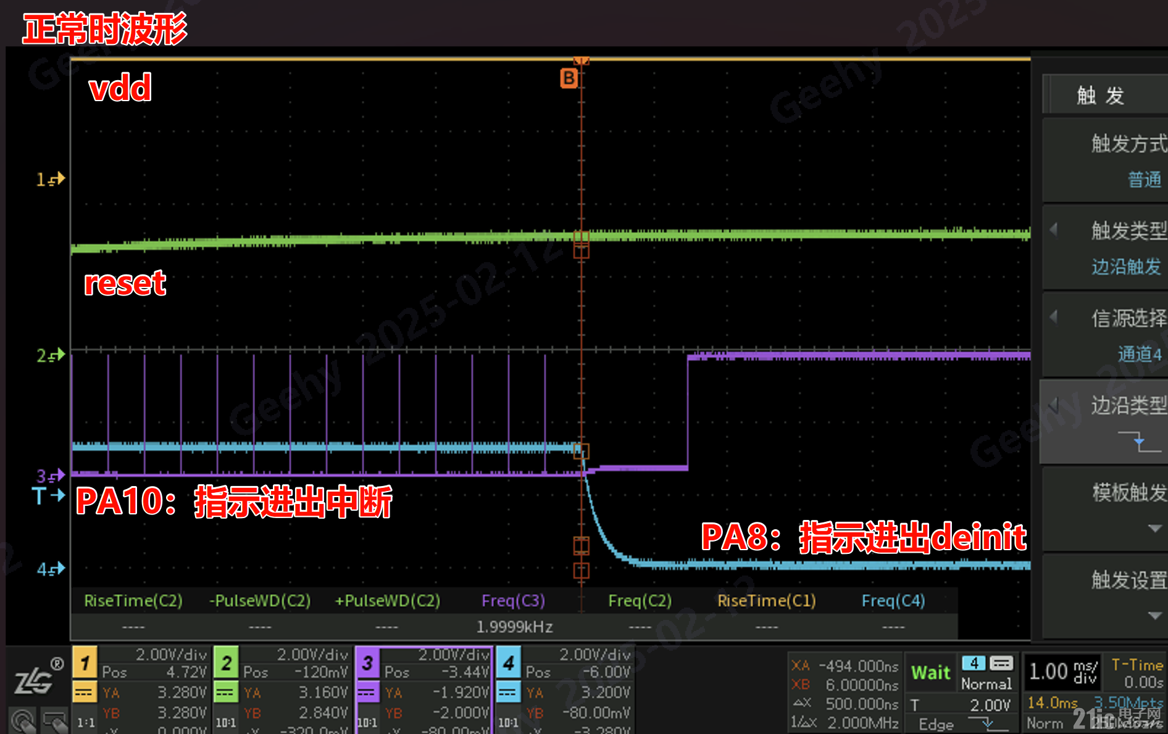Toggle channel 1 yellow button
The width and height of the screenshot is (1168, 734).
[85, 663]
